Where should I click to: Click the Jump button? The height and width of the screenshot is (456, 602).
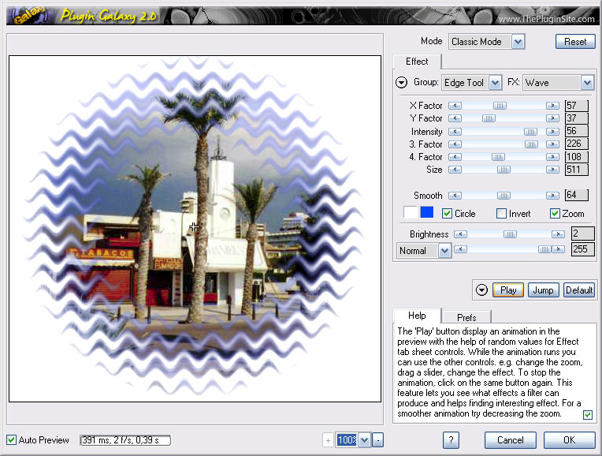point(543,290)
